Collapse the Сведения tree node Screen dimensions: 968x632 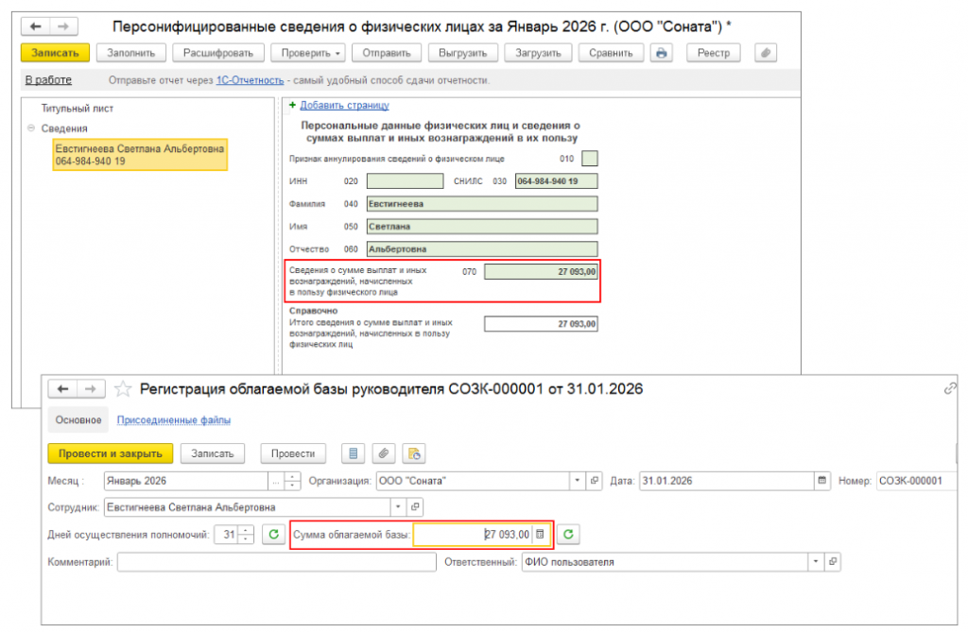31,128
